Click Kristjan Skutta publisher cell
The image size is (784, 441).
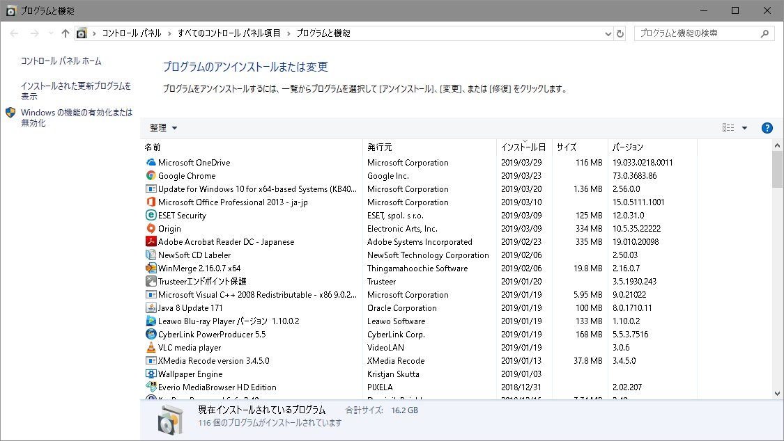393,374
